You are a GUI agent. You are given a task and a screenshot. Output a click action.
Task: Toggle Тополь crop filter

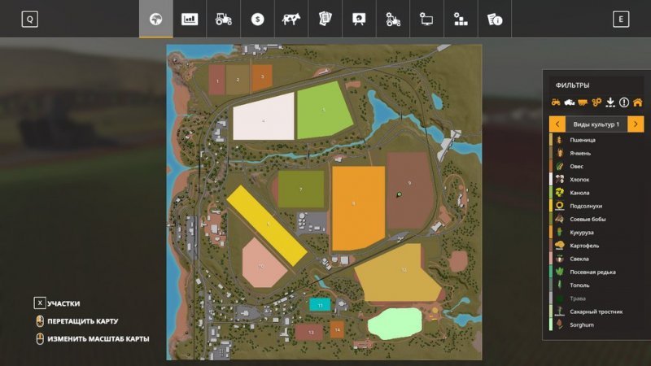pyautogui.click(x=596, y=285)
